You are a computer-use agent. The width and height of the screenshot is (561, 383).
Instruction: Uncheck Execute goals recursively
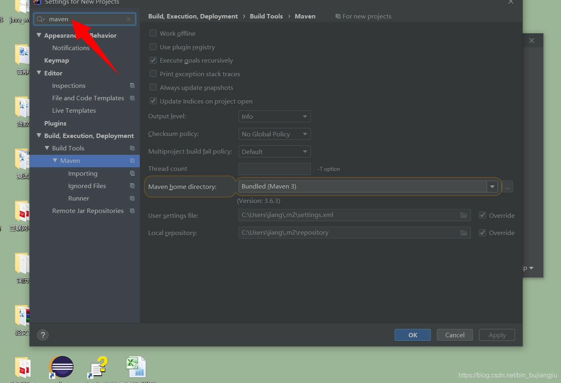click(153, 60)
